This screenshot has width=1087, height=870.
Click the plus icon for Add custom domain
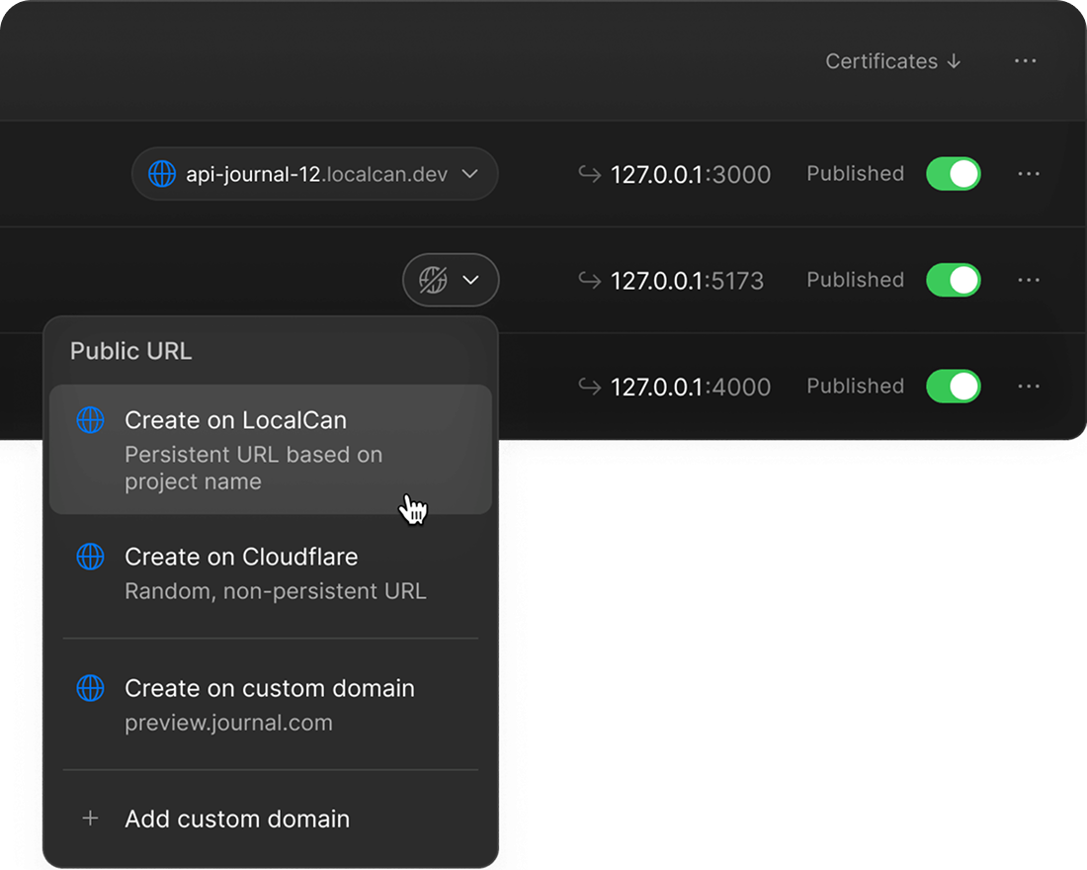pyautogui.click(x=90, y=819)
